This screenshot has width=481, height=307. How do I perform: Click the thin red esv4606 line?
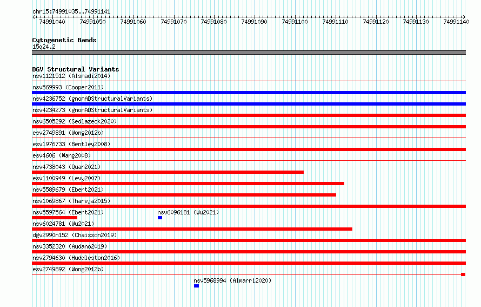249,161
